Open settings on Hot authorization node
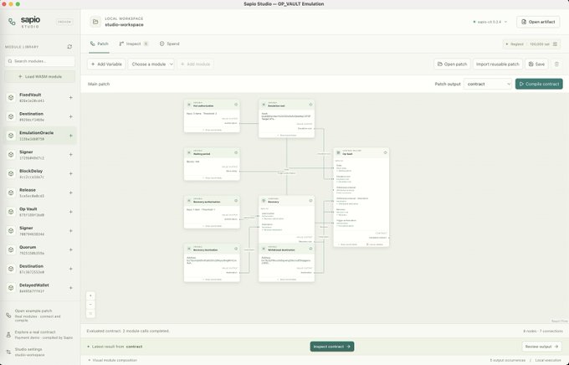This screenshot has width=569, height=365. coord(236,105)
